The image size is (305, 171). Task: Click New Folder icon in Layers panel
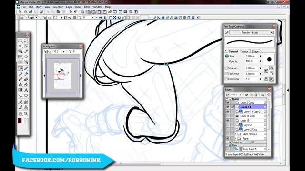click(251, 95)
